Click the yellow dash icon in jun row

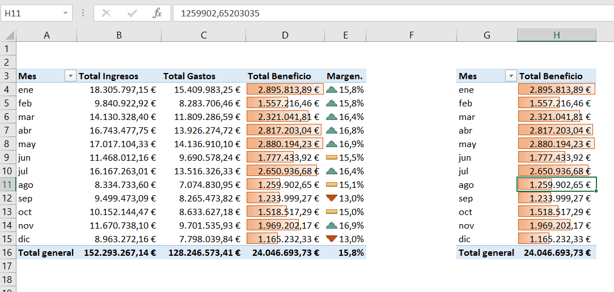pyautogui.click(x=331, y=157)
